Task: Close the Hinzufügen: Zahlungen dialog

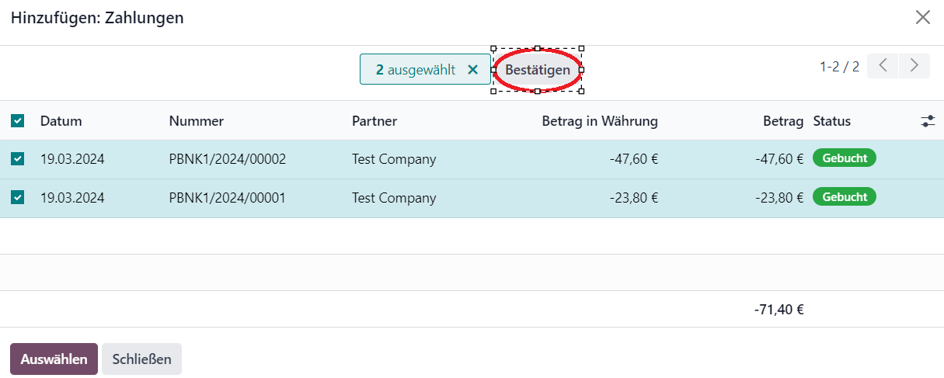Action: tap(923, 17)
